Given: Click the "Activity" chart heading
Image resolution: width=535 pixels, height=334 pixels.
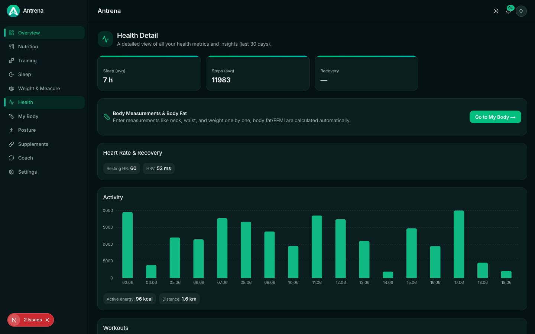Looking at the screenshot, I should (113, 197).
